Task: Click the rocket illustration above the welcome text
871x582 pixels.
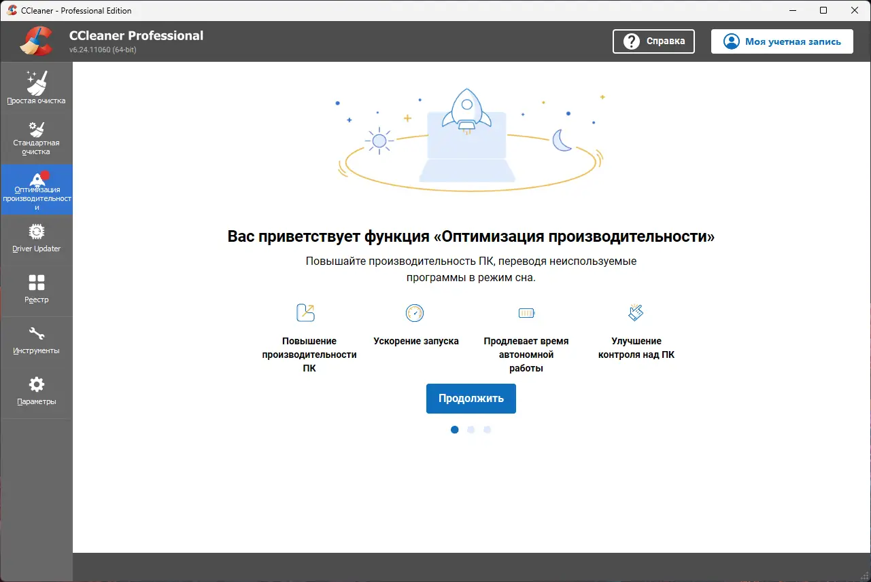Action: pos(468,109)
